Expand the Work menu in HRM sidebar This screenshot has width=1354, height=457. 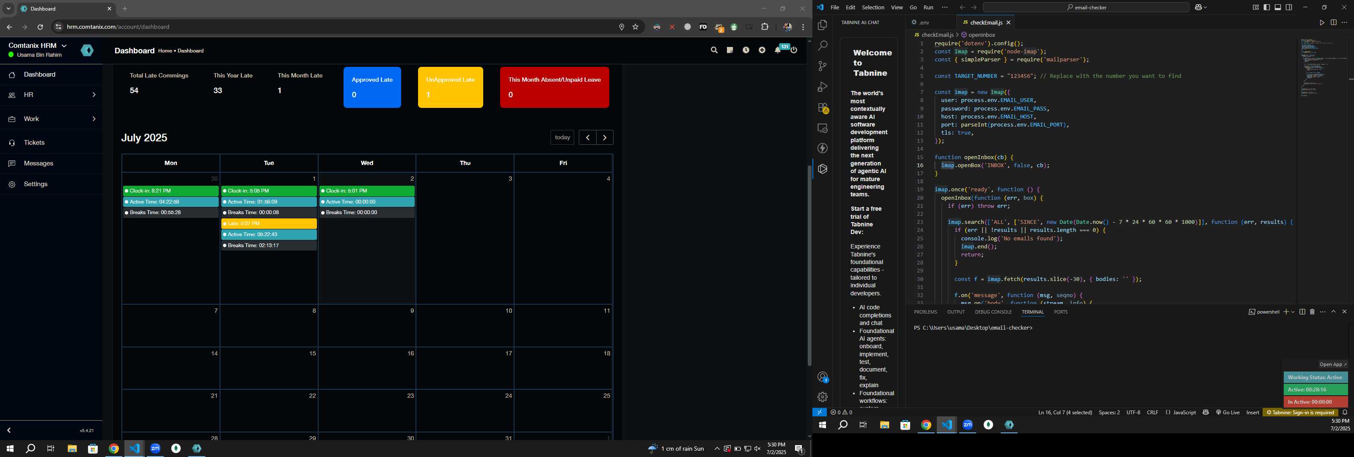click(51, 119)
